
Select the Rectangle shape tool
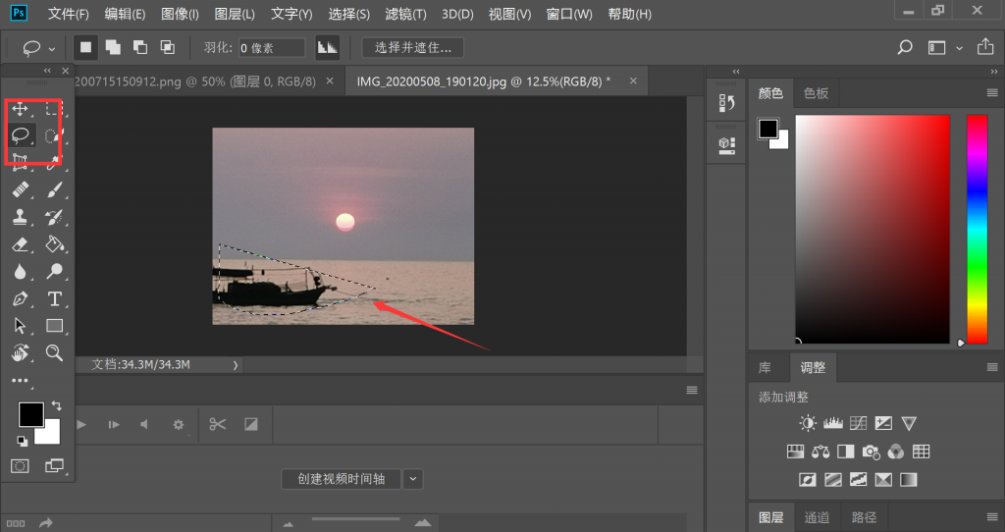54,326
